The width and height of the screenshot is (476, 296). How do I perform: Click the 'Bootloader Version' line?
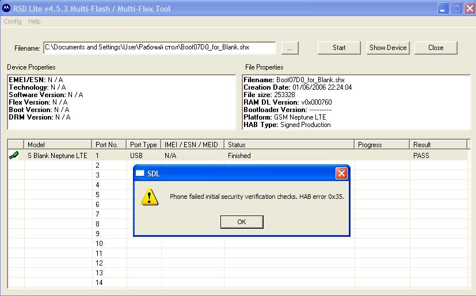click(x=287, y=110)
